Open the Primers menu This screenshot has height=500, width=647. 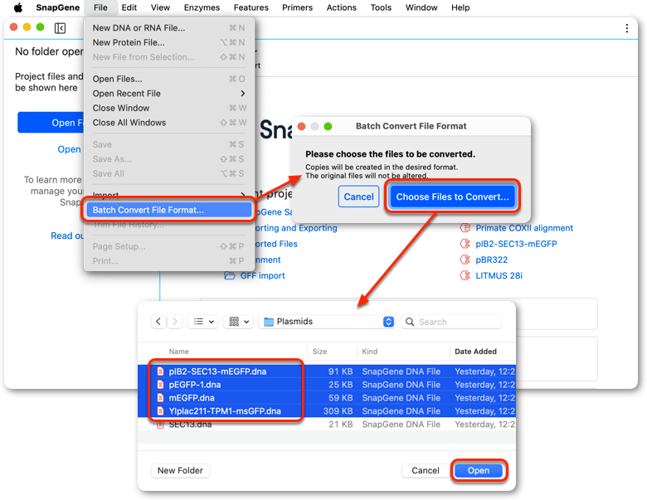297,7
